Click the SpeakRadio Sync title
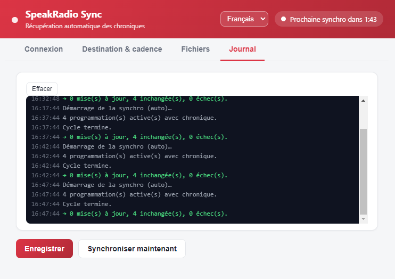 [63, 14]
